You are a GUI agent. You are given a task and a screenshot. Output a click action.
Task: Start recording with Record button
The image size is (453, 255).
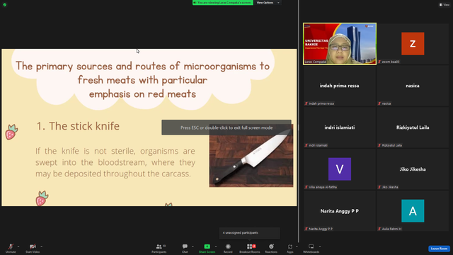click(228, 248)
